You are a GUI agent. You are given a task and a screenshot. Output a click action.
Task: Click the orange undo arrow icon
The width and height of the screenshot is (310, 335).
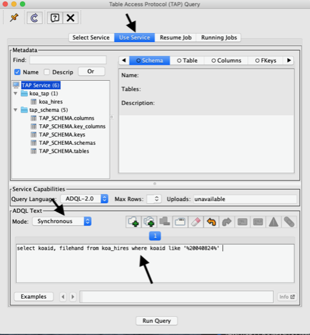pos(211,222)
